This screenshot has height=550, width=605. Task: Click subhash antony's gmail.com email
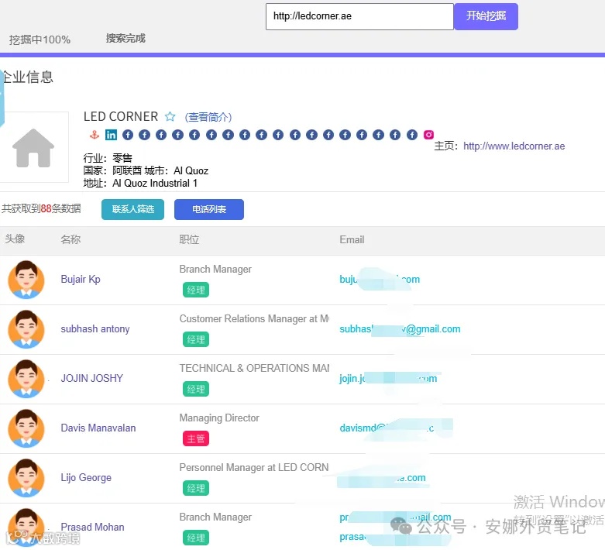coord(400,329)
